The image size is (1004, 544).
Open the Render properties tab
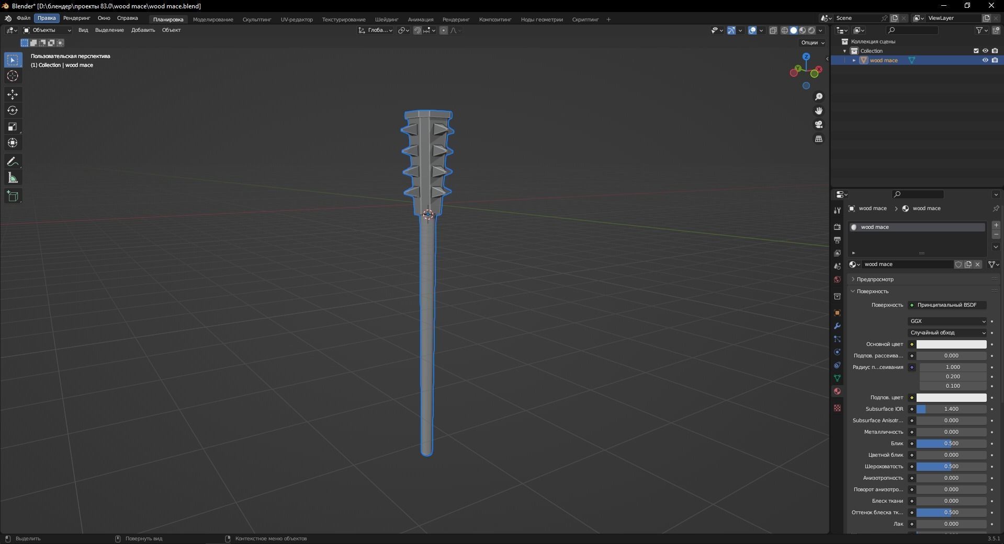tap(837, 227)
